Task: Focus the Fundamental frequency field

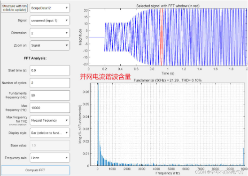Action: 50,95
